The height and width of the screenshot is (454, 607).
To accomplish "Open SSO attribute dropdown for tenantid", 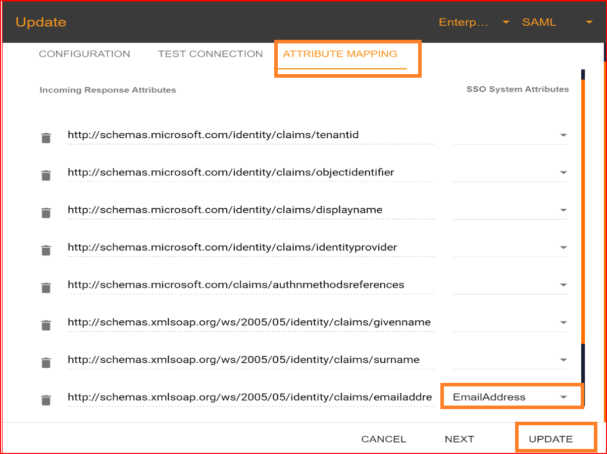I will click(510, 135).
